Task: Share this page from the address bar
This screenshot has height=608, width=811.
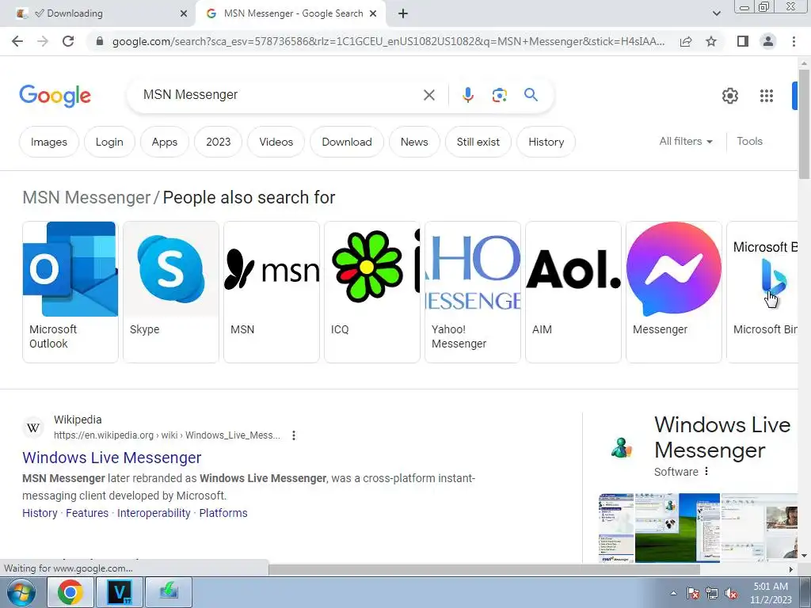Action: (686, 41)
